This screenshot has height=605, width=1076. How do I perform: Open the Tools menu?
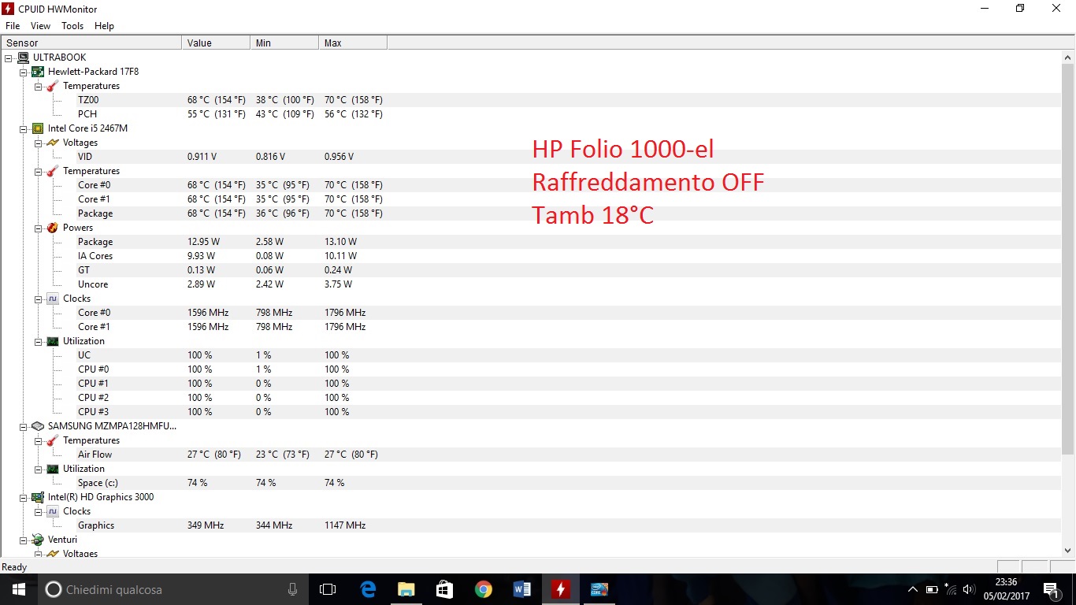tap(72, 26)
